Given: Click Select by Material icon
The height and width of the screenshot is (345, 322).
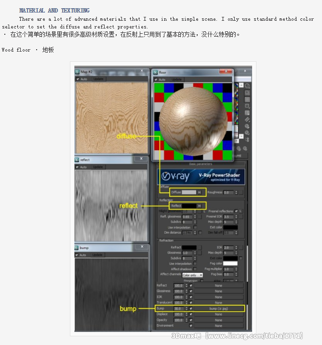Looking at the screenshot, I should coord(247,133).
